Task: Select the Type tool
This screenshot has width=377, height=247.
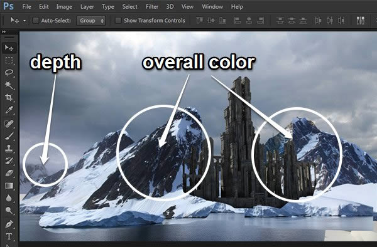Action: point(9,236)
